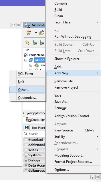Switch to the Grupo.dpr bottom tab
This screenshot has height=182, width=103.
pyautogui.click(x=35, y=120)
